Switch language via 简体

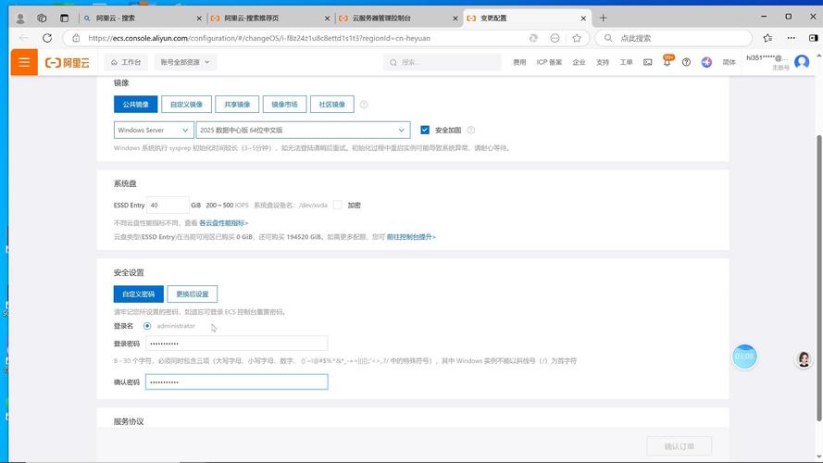[x=729, y=62]
